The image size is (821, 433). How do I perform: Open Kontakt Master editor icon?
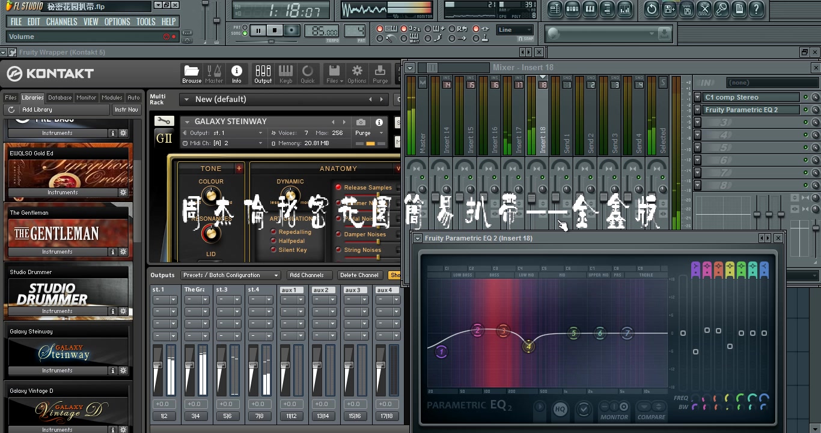[x=214, y=74]
